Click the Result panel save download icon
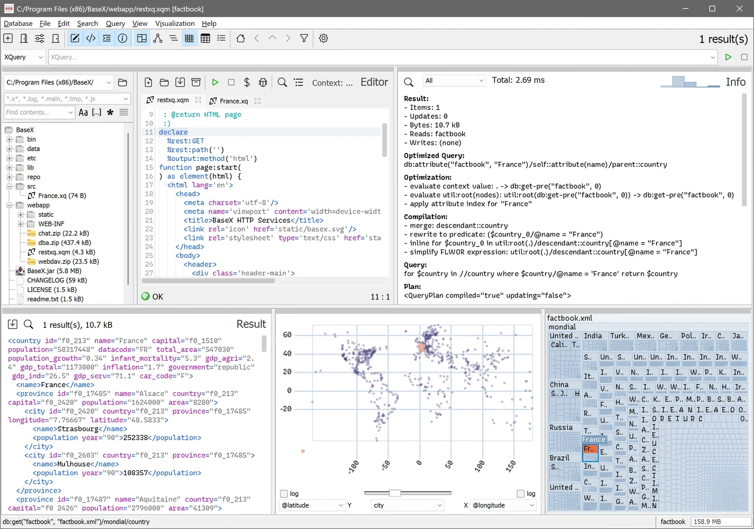Screen dimensions: 754x529 click(x=13, y=324)
